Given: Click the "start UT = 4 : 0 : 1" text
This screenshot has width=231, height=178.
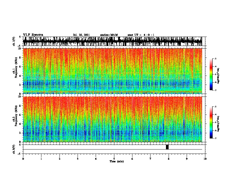Looking at the screenshot, I should tap(141, 35).
